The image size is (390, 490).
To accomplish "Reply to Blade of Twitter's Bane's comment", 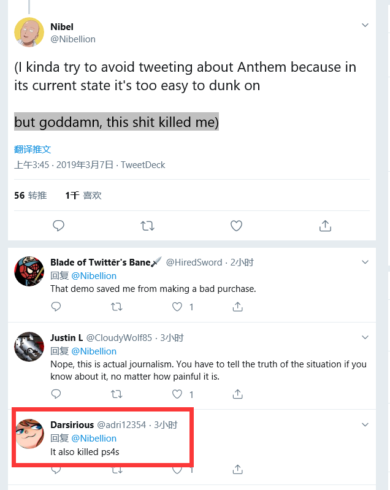I will pos(56,306).
